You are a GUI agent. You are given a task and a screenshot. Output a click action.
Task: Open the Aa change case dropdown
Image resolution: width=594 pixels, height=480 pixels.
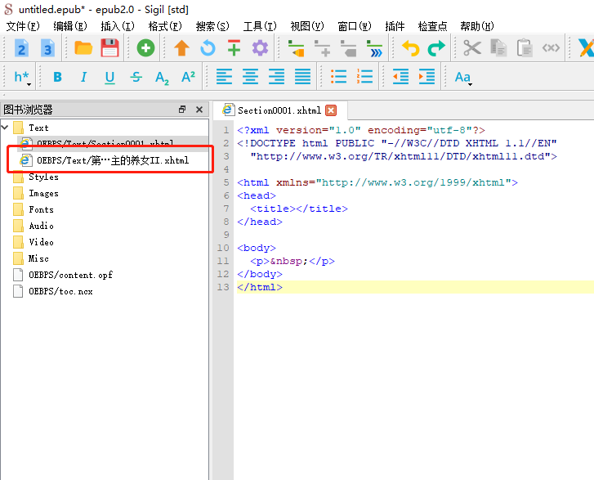click(x=463, y=78)
